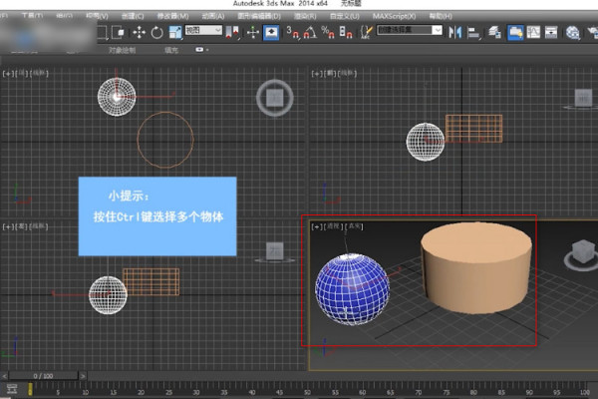The height and width of the screenshot is (399, 598).
Task: Click the ribbon minimize toggle button
Action: 200,50
